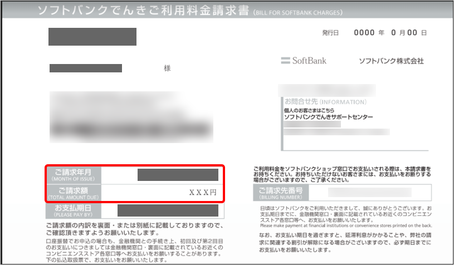Click the ご請求年月 (MONTH OF ISSUE) label
The image size is (454, 265).
tap(74, 175)
